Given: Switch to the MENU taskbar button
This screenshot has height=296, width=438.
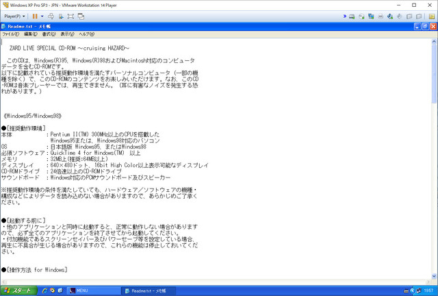Looking at the screenshot, I should 94,291.
